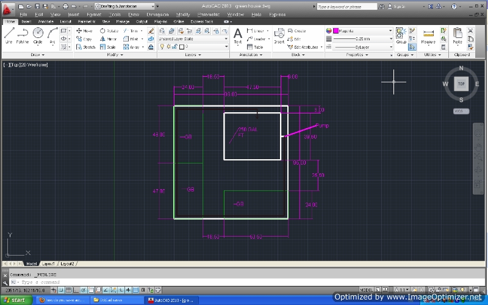Viewport: 488px width, 305px height.
Task: Activate the Mirror command
Action: tap(108, 39)
